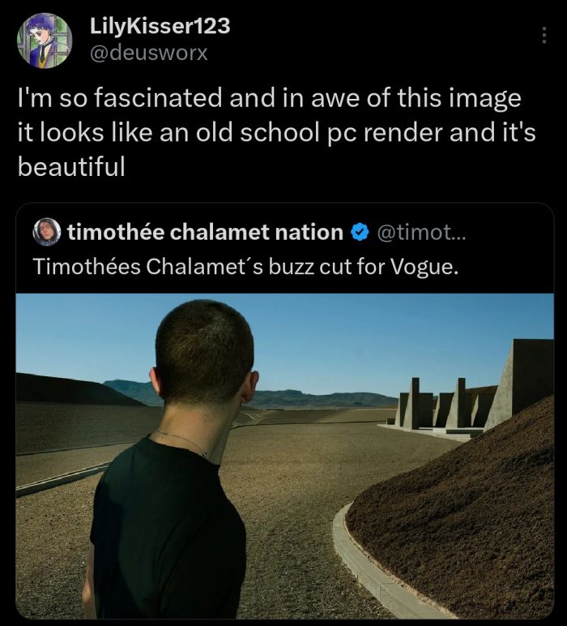
Task: Open the three-dot more options menu
Action: [x=544, y=37]
